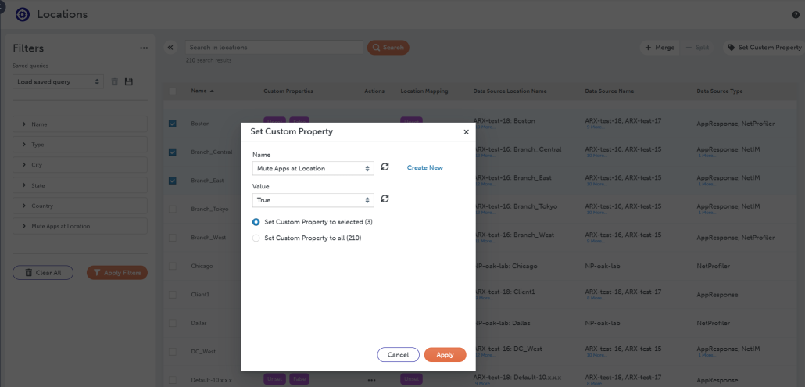Open Load saved query dropdown

click(x=58, y=81)
